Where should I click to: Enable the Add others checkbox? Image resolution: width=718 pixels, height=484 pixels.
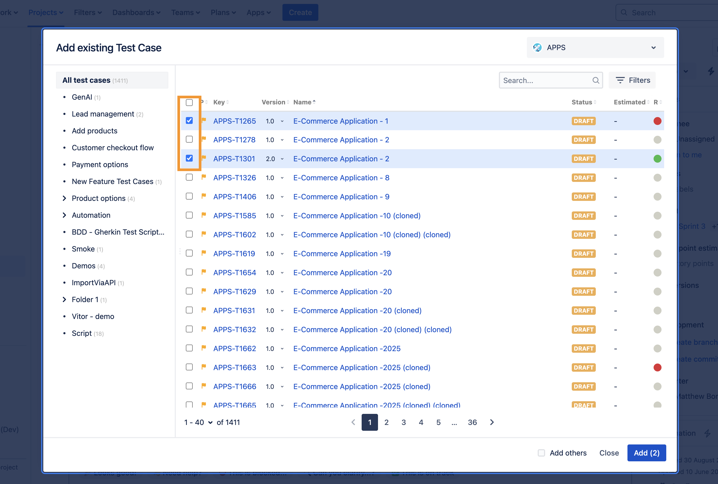(541, 453)
